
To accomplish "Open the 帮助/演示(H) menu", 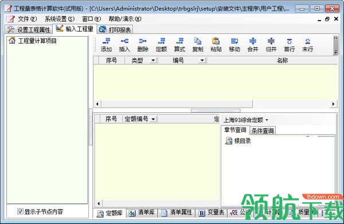I will coord(125,19).
